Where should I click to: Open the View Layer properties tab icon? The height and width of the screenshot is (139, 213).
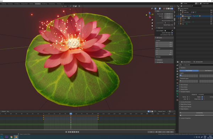[x=177, y=74]
